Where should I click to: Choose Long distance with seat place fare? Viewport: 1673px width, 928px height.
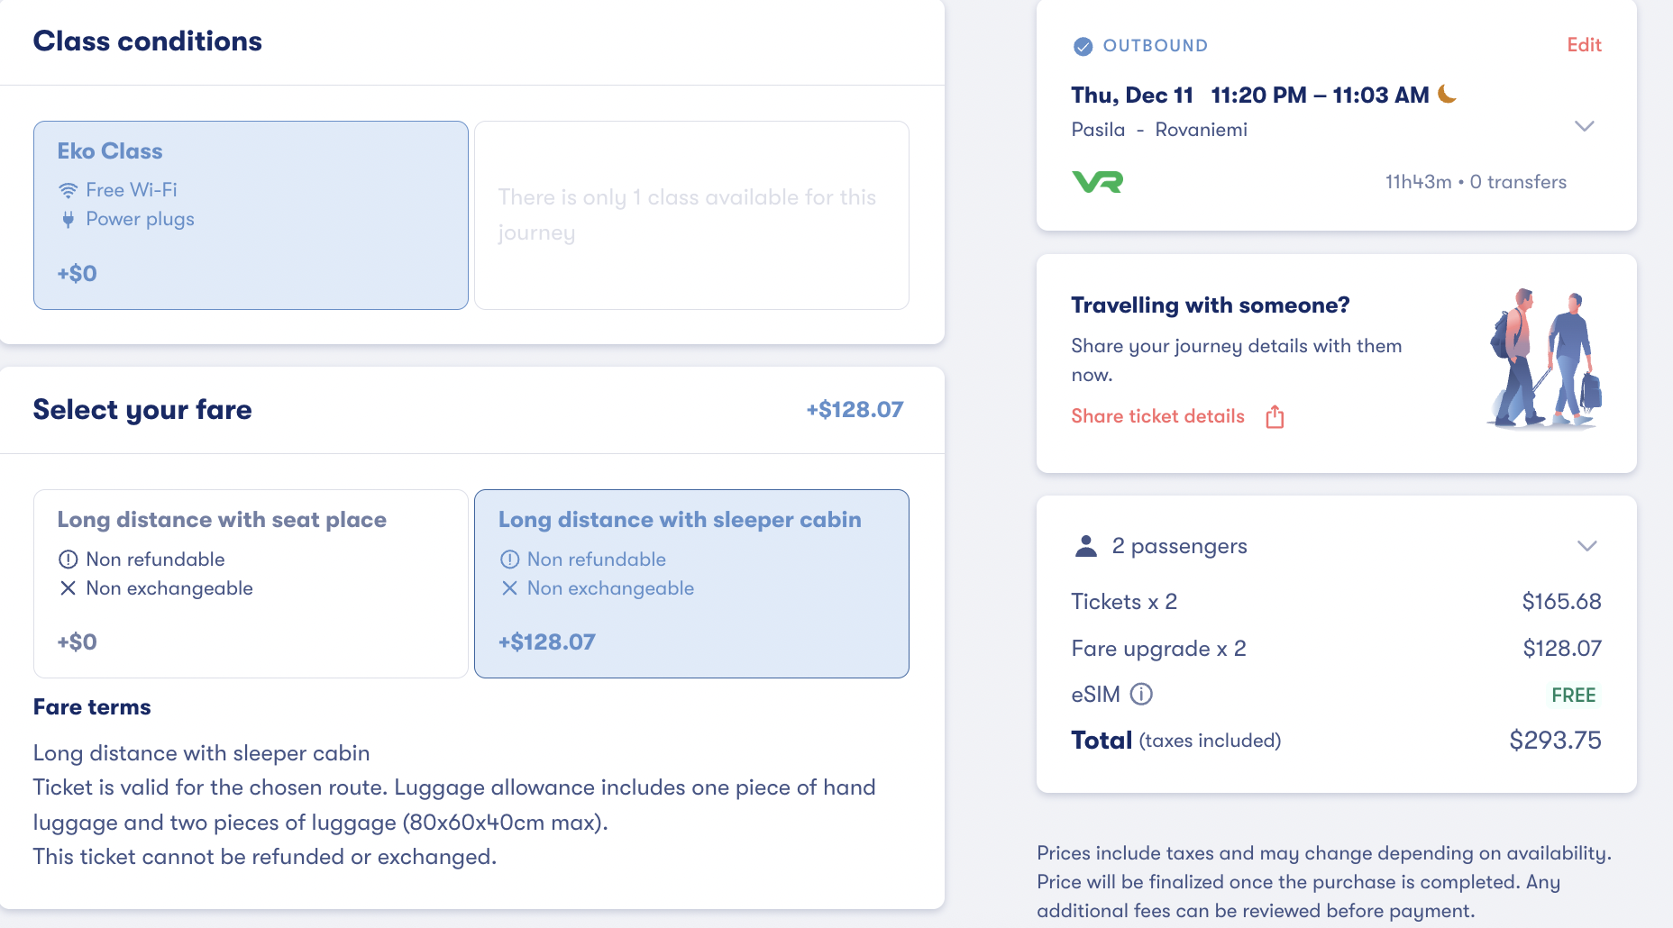click(251, 583)
